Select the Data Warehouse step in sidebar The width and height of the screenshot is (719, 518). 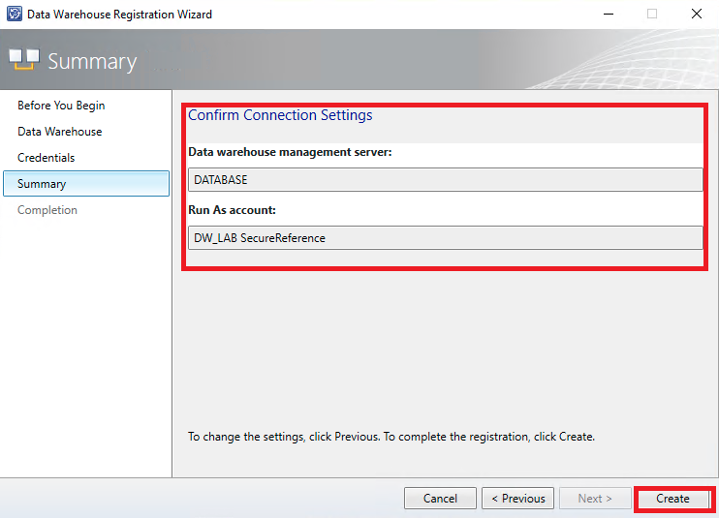[59, 132]
